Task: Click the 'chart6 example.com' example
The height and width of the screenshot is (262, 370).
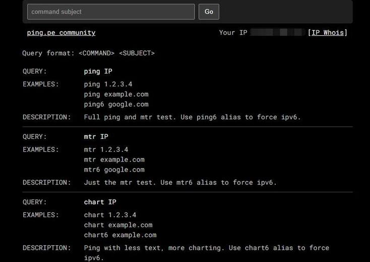Action: pos(120,235)
